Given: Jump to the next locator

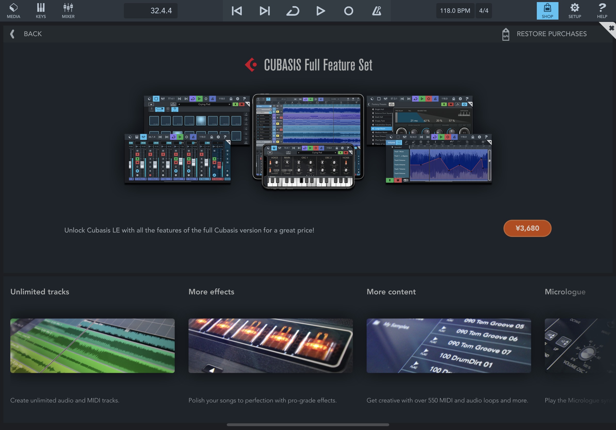Looking at the screenshot, I should tap(265, 11).
